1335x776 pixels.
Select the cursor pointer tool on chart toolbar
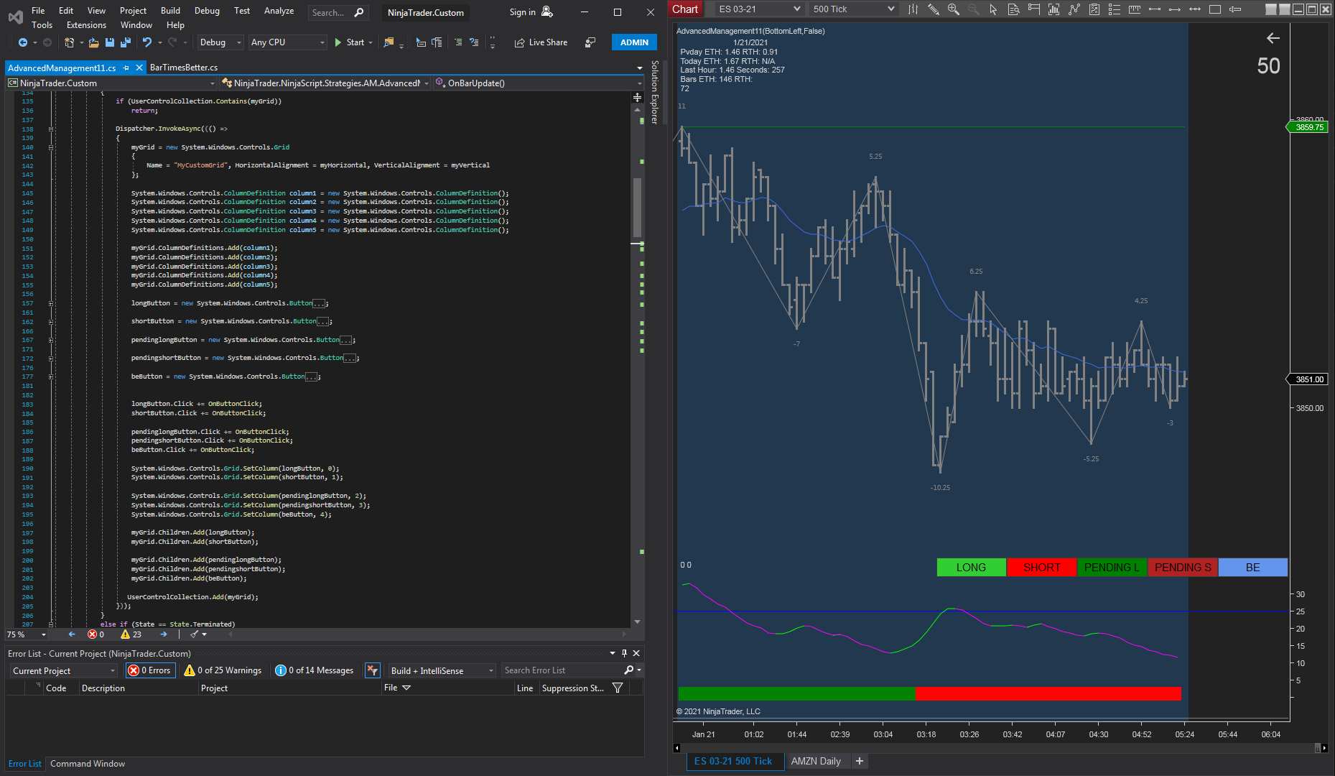993,9
